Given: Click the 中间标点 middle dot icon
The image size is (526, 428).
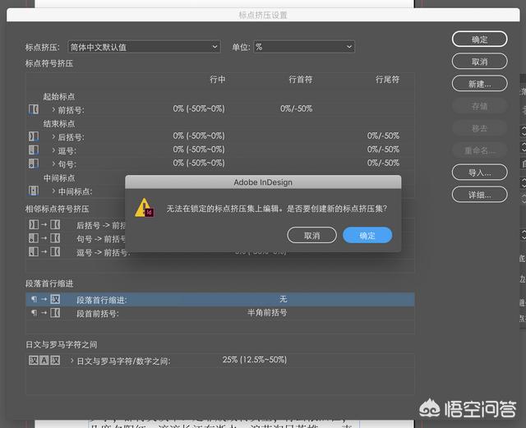Looking at the screenshot, I should 34,191.
